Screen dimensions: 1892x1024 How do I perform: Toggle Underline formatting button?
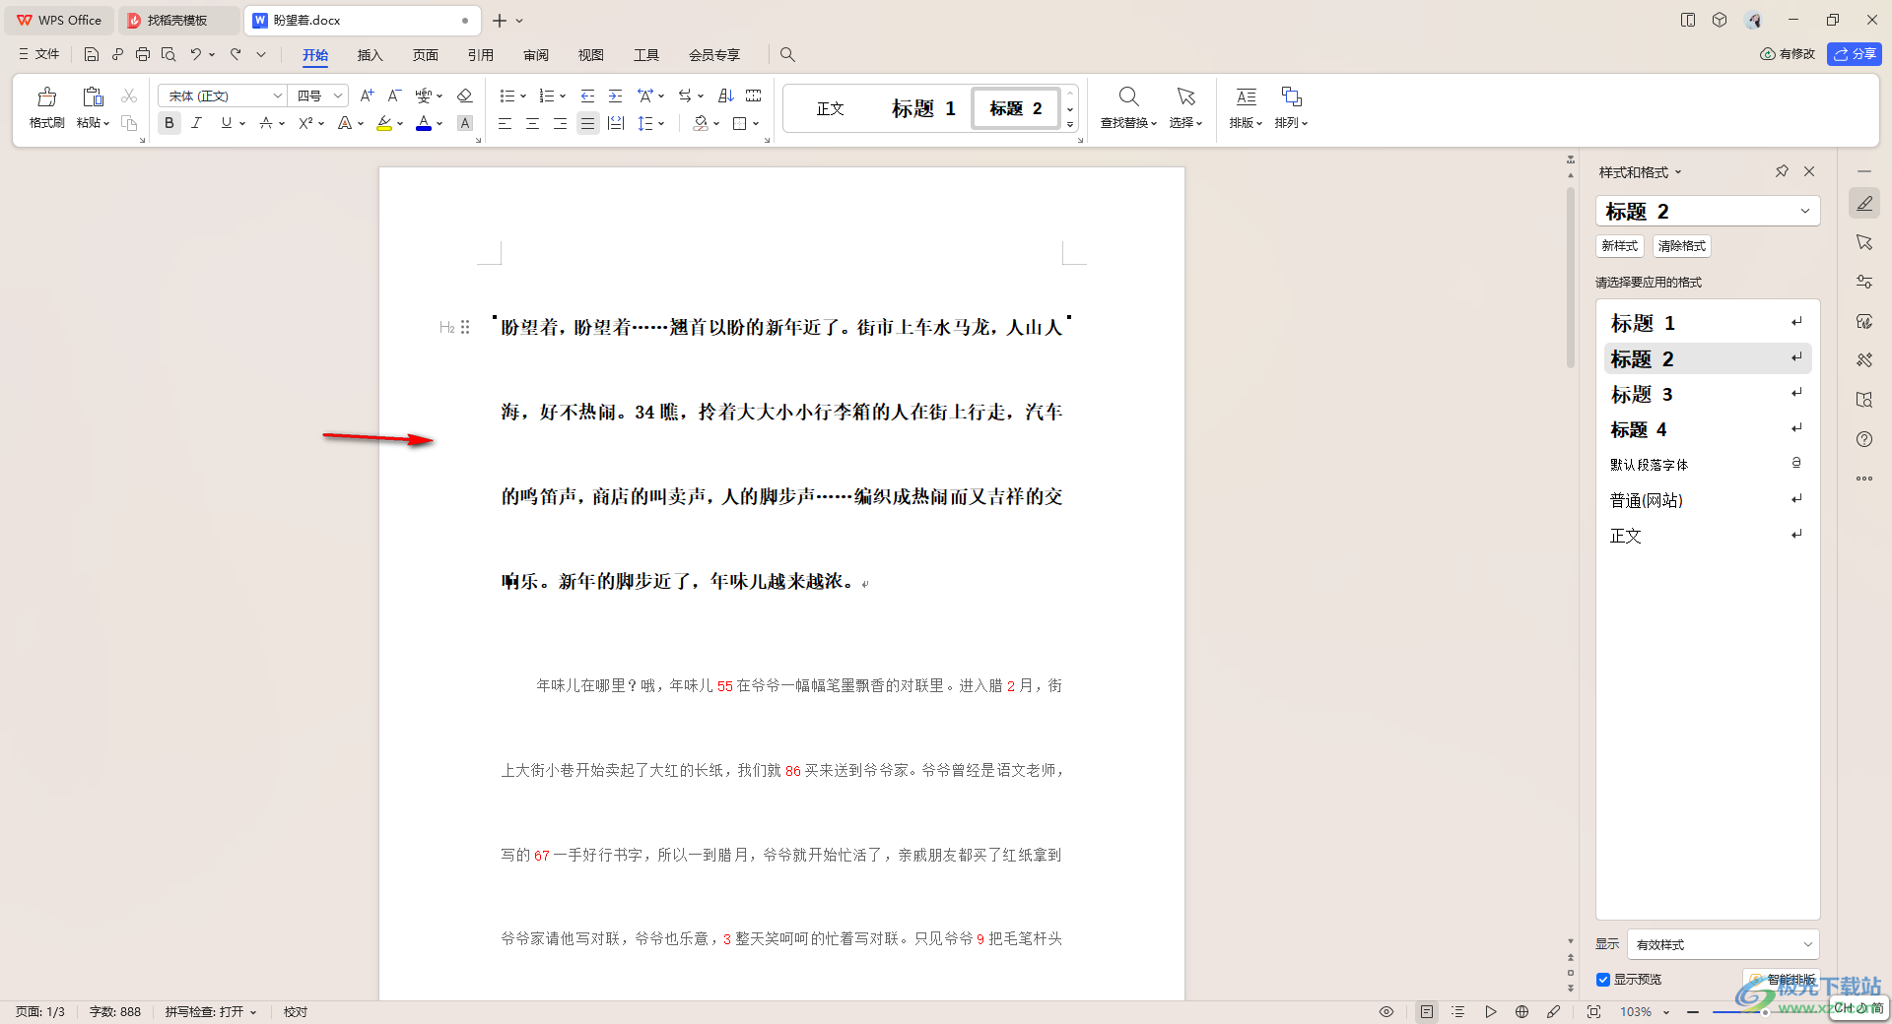point(227,123)
